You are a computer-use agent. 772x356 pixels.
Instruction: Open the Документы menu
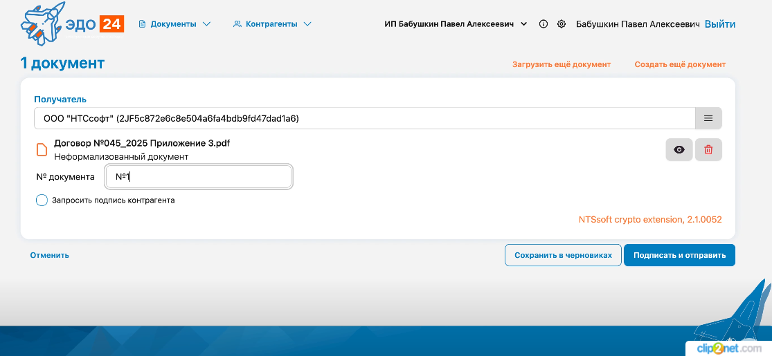(174, 24)
